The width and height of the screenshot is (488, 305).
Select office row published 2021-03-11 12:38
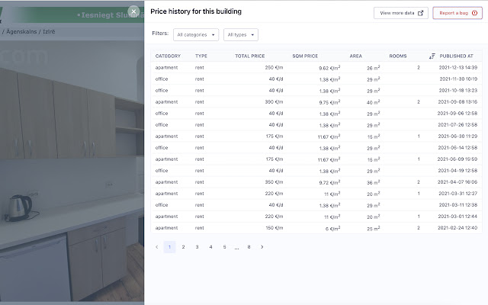click(316, 205)
